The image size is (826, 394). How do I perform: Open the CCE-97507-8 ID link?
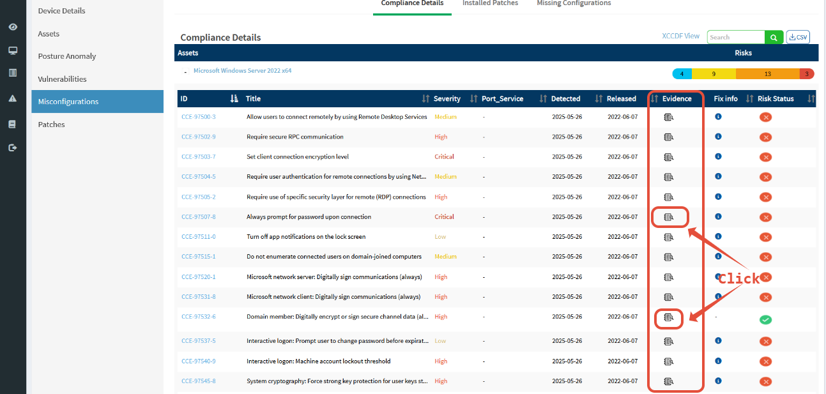199,217
